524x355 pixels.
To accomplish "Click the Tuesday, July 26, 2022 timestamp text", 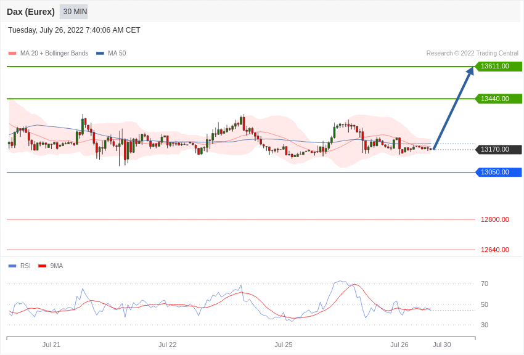I will pyautogui.click(x=74, y=30).
